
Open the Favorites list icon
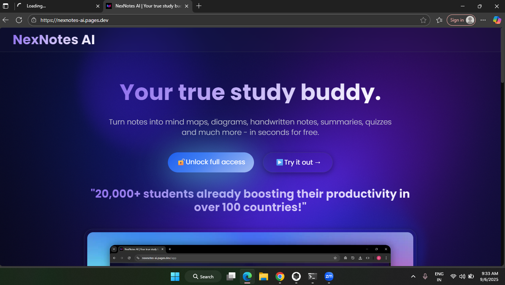coord(439,20)
